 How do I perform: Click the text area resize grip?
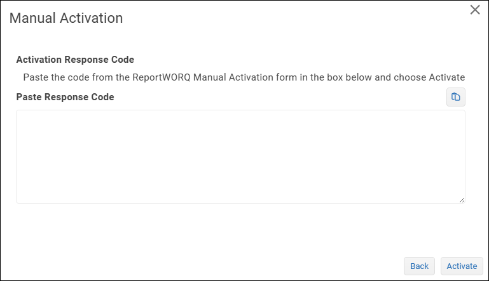pos(462,200)
